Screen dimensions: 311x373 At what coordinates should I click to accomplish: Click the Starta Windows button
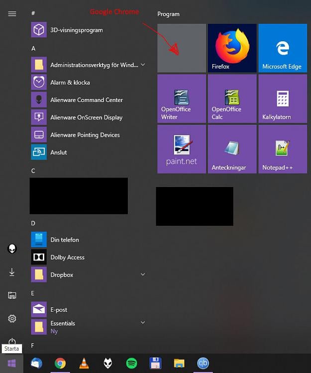click(x=11, y=363)
